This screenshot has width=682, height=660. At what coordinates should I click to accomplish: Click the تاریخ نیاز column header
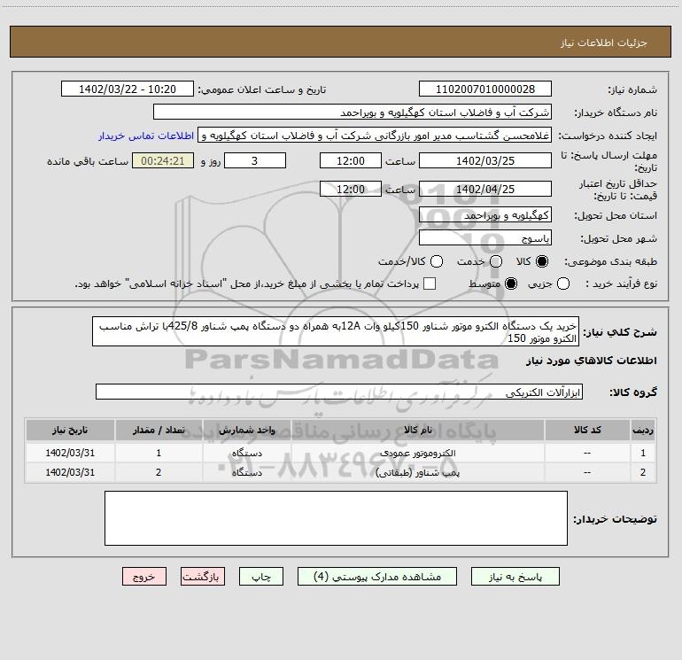pos(70,430)
